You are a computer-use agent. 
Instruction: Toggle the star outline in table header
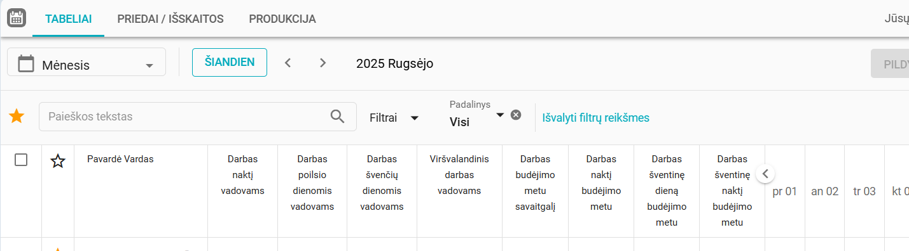58,161
